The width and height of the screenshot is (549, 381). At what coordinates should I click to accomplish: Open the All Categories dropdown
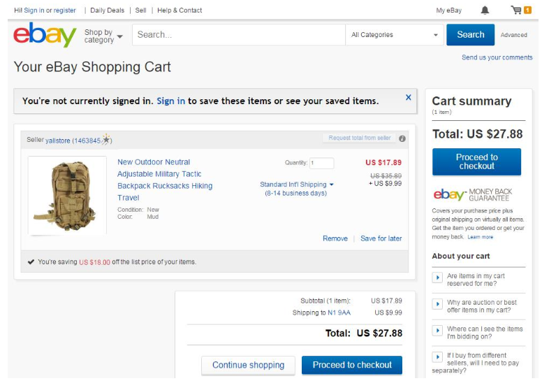395,35
